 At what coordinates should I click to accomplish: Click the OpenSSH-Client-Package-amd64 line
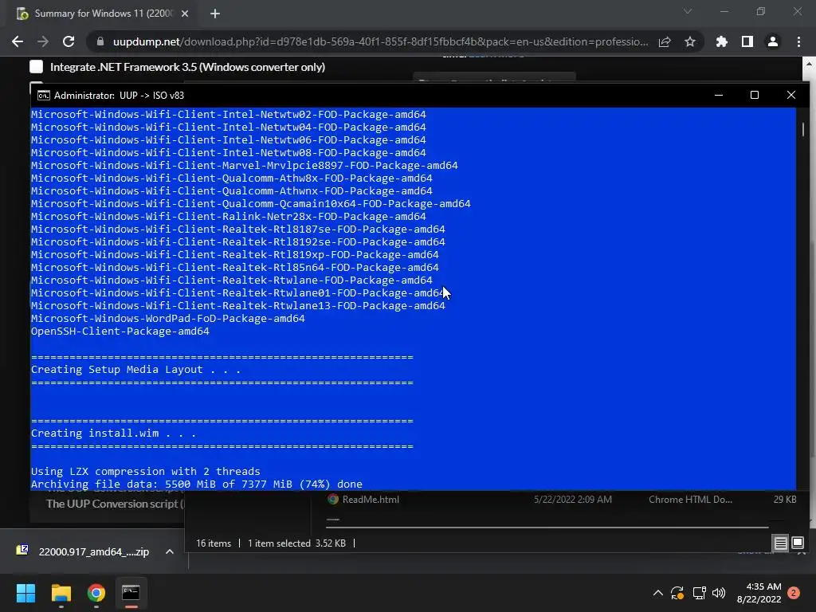pos(120,331)
